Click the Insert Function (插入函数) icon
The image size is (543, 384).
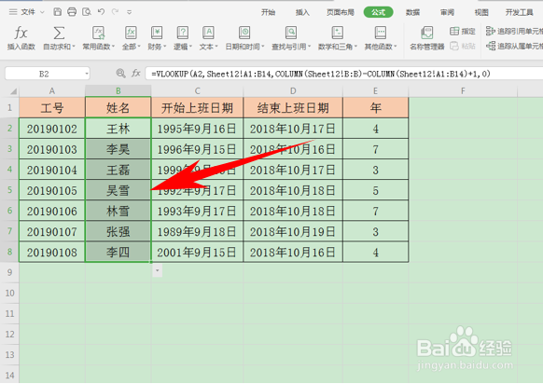(21, 34)
